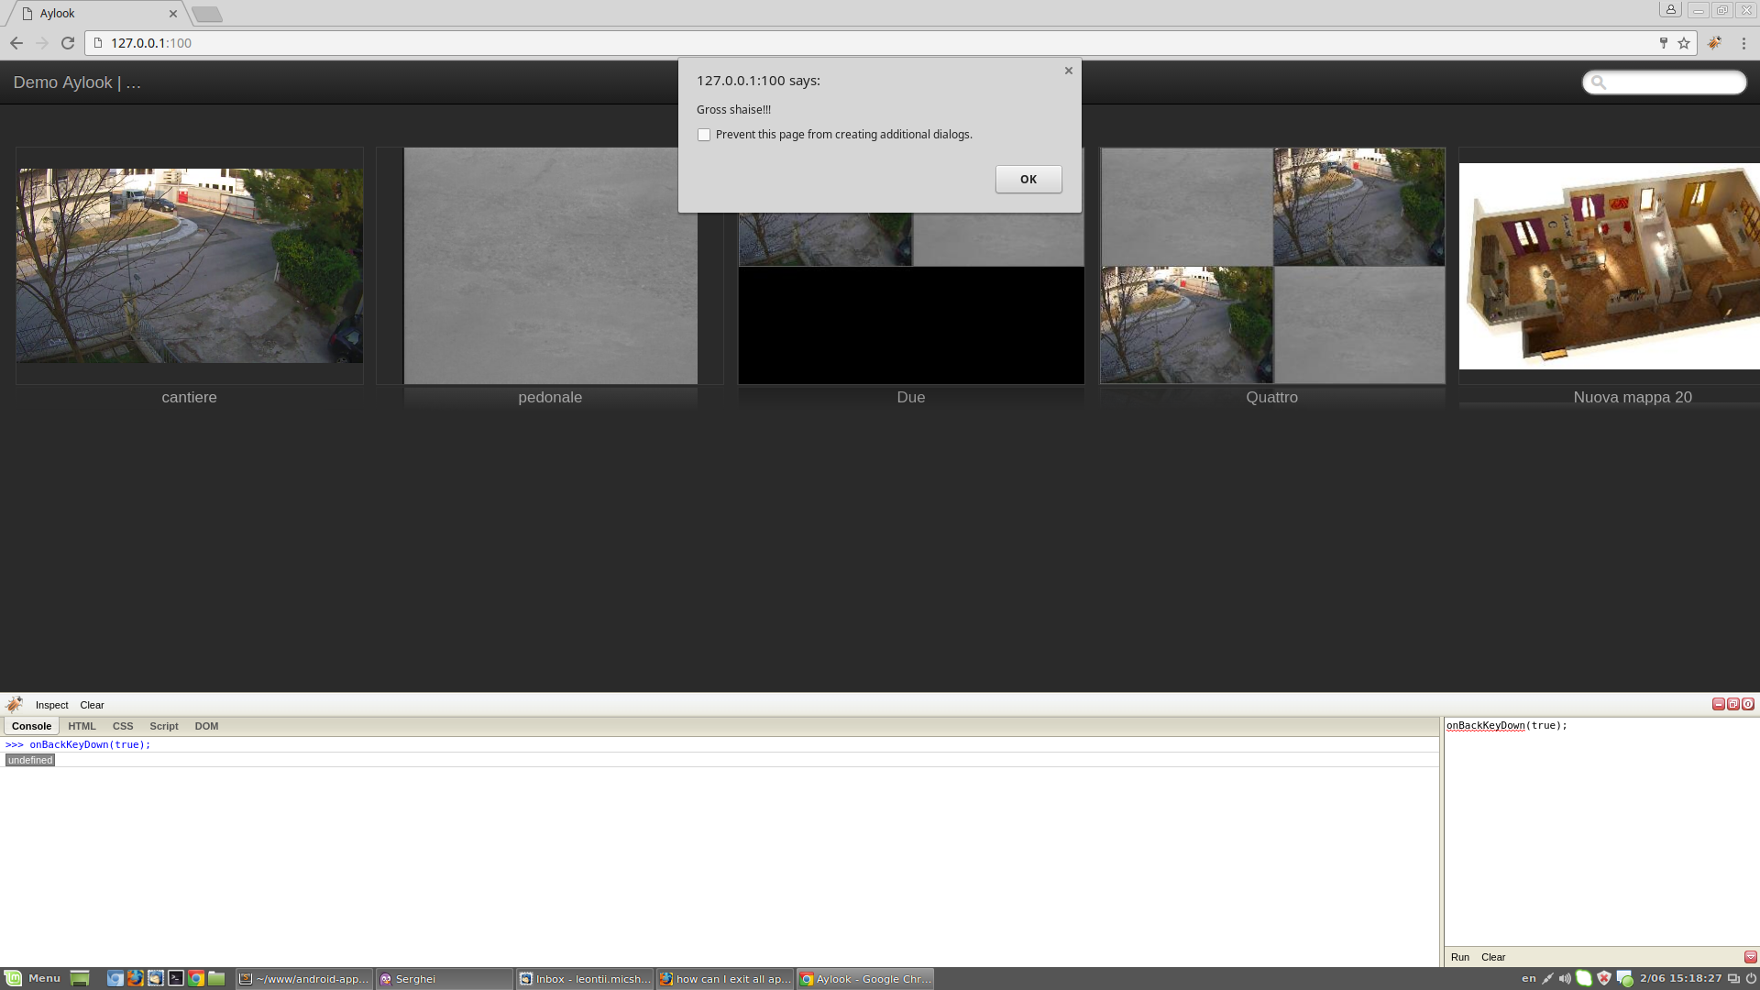Launch Thunderbird mail from the panel launcher
This screenshot has width=1760, height=990.
[x=155, y=979]
